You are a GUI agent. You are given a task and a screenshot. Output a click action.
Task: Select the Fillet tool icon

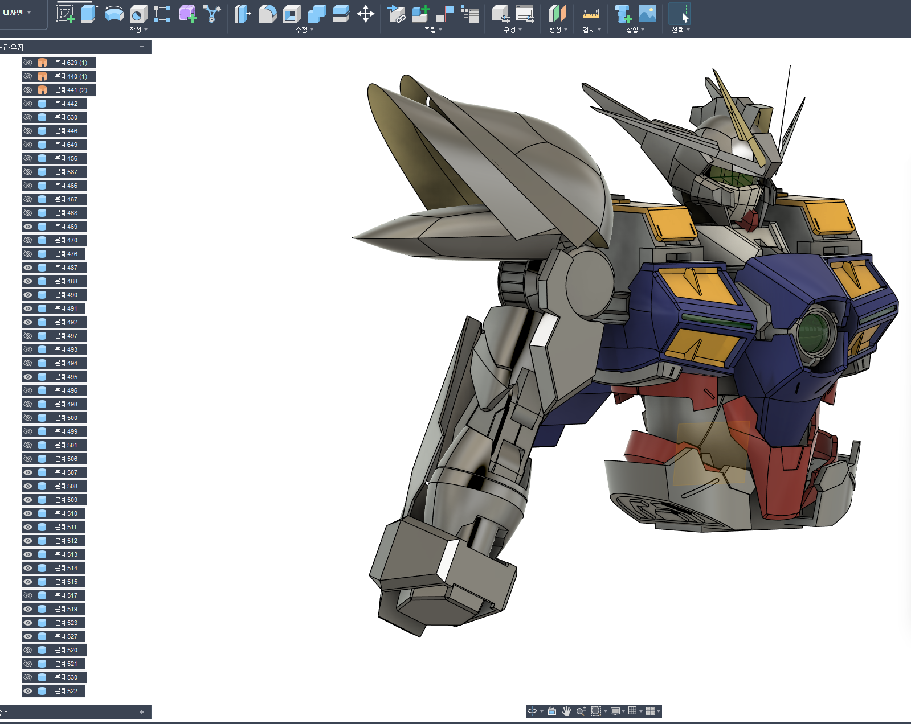click(267, 13)
